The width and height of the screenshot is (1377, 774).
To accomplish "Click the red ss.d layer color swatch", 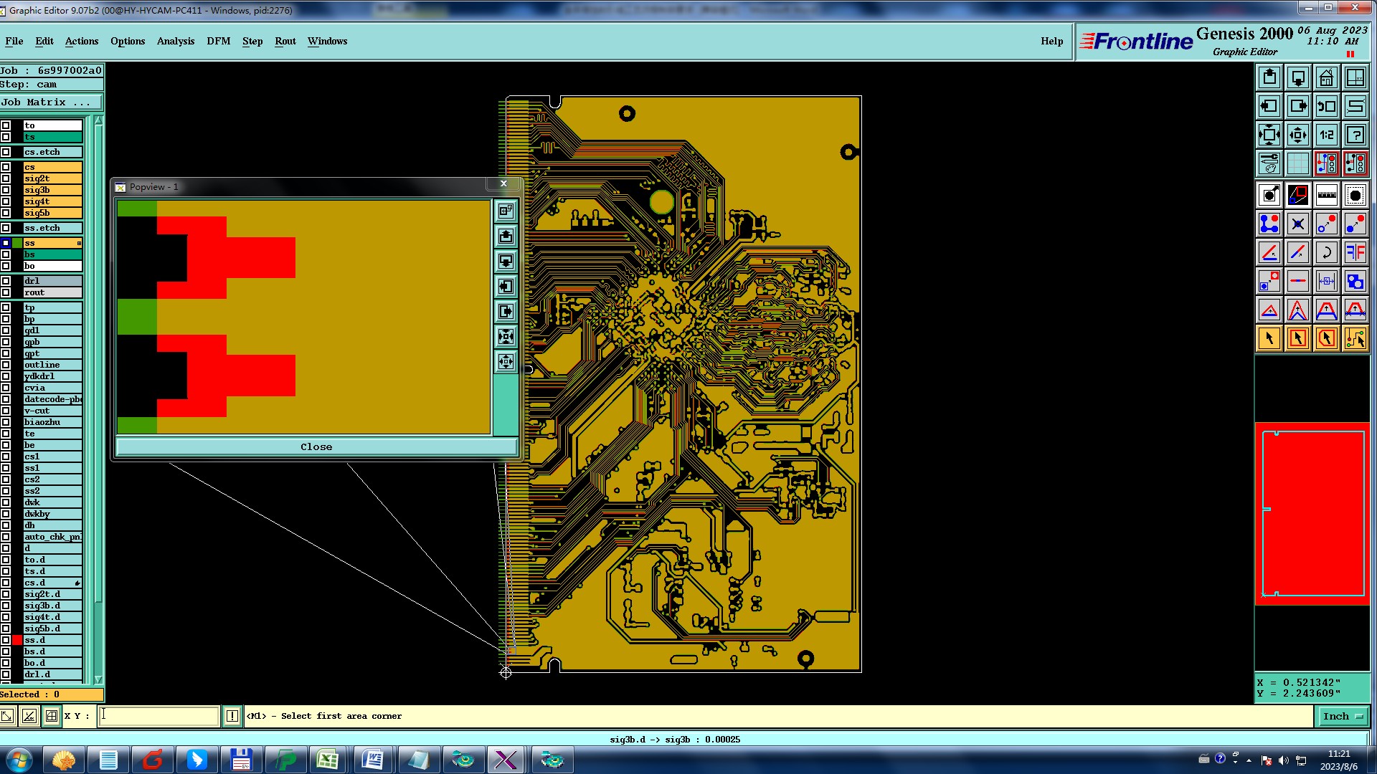I will coord(17,640).
